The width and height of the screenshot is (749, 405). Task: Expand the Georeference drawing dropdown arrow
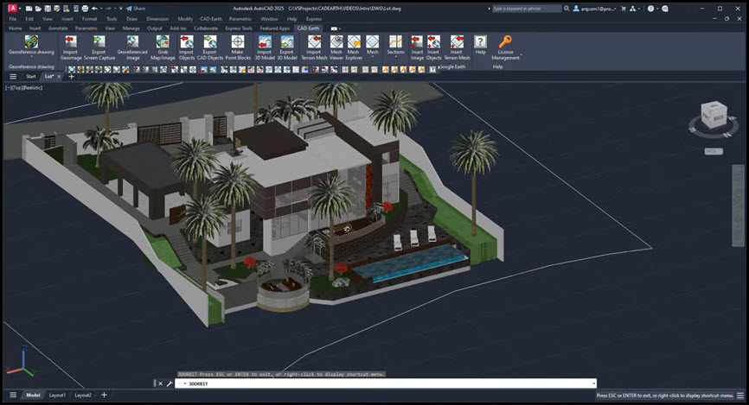coord(31,57)
